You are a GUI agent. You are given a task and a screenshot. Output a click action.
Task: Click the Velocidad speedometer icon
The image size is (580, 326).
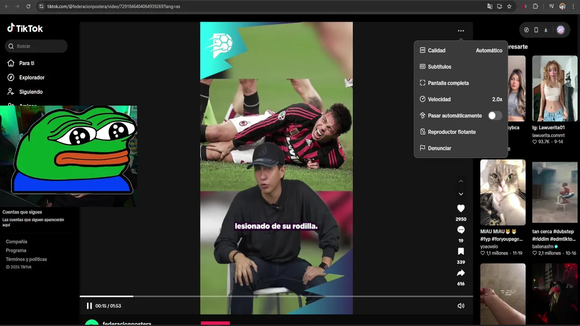(422, 99)
